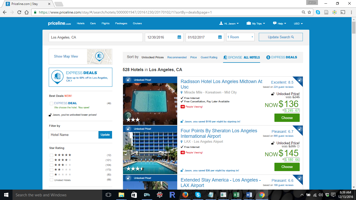Viewport: 356px width, 200px height.
Task: Click the info icon next to was $205
Action: click(298, 146)
